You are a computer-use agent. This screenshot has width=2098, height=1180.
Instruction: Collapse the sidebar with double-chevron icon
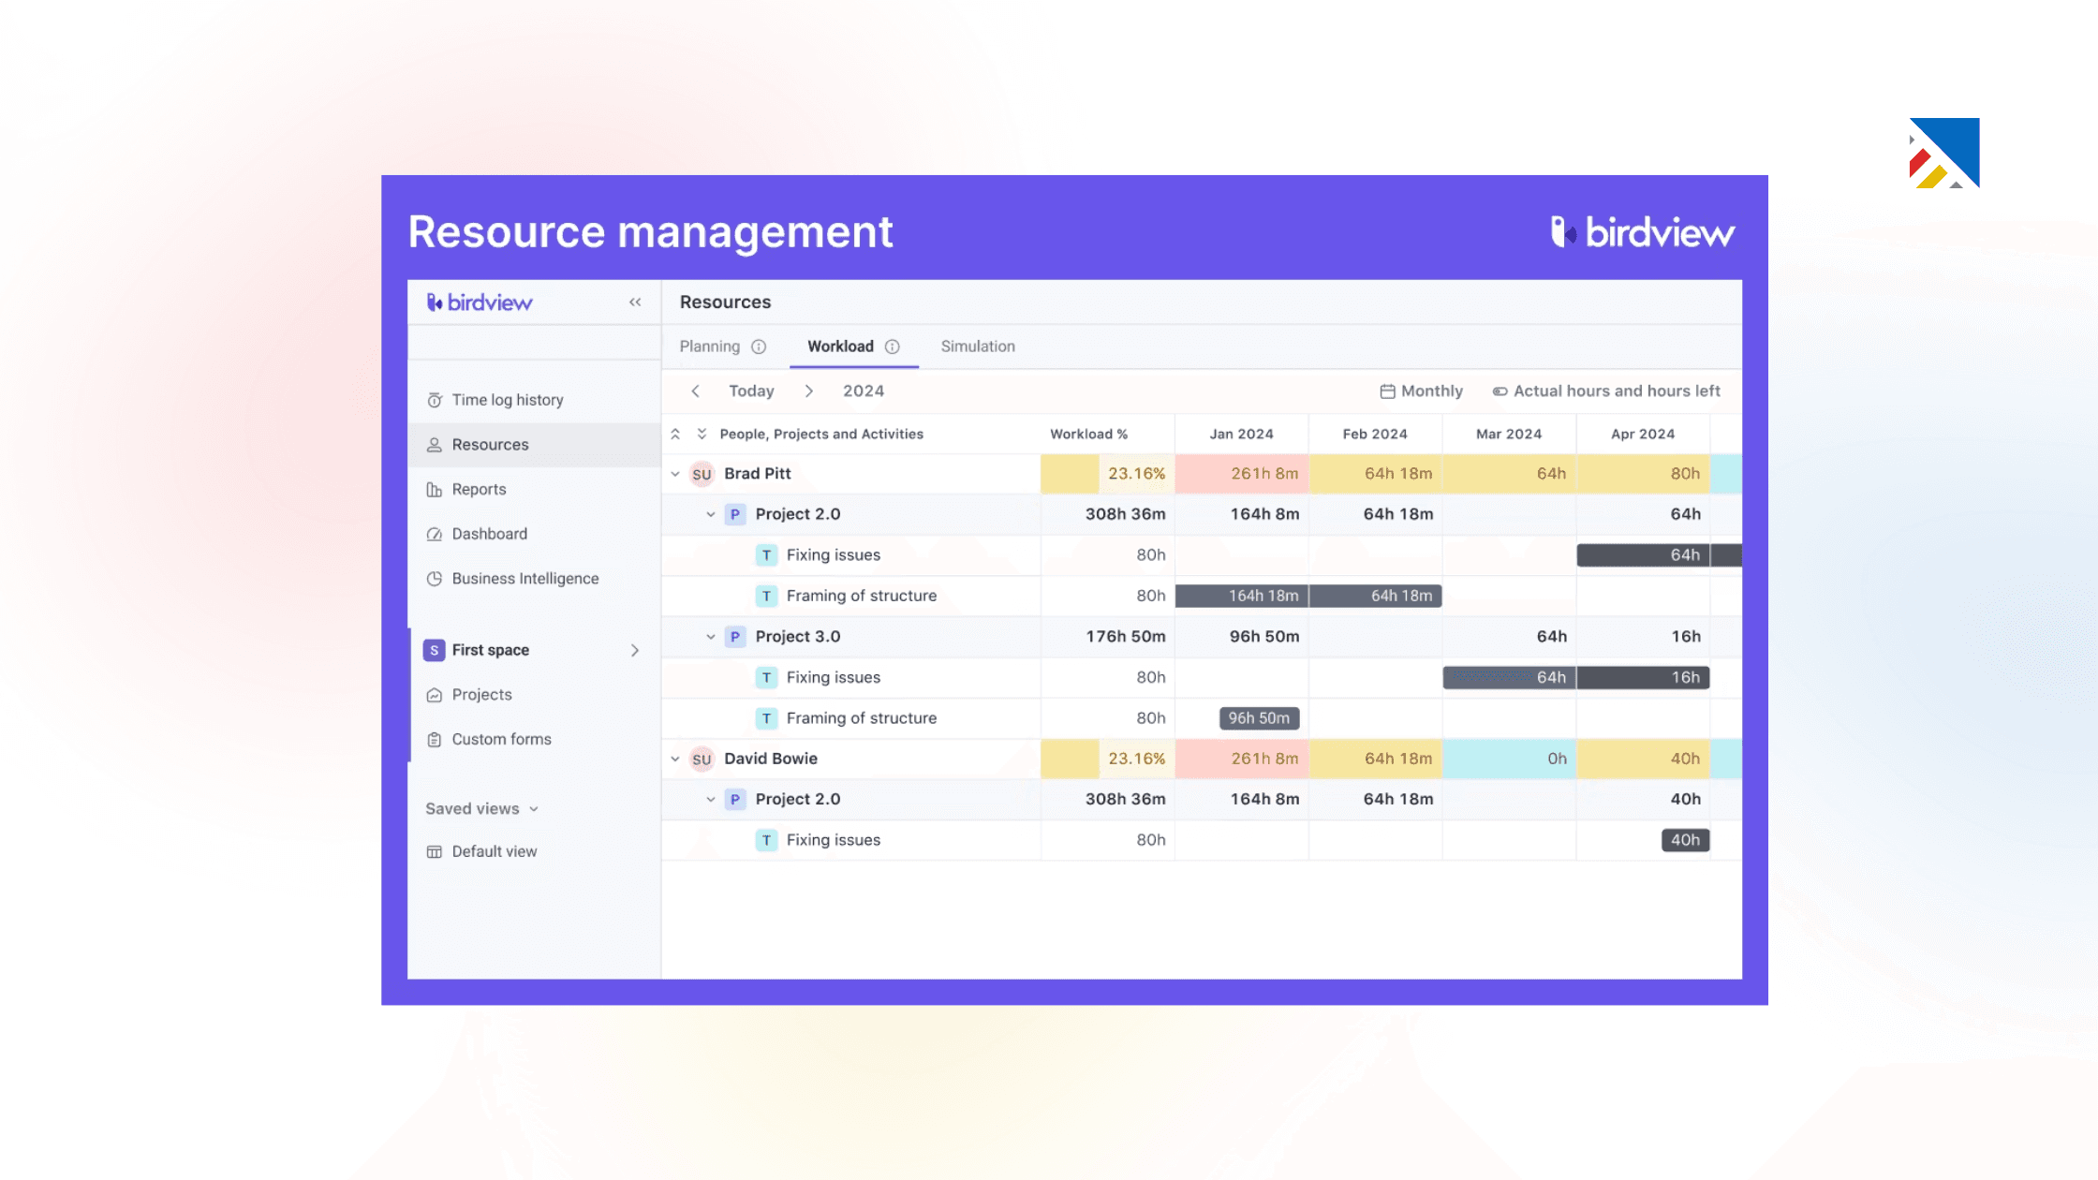(x=635, y=302)
